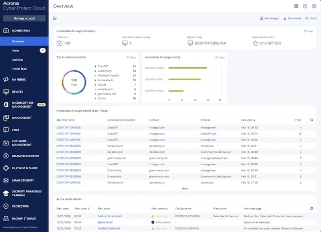321x232 pixels.
Task: Open Backup is canceled alert link
Action: pyautogui.click(x=110, y=216)
